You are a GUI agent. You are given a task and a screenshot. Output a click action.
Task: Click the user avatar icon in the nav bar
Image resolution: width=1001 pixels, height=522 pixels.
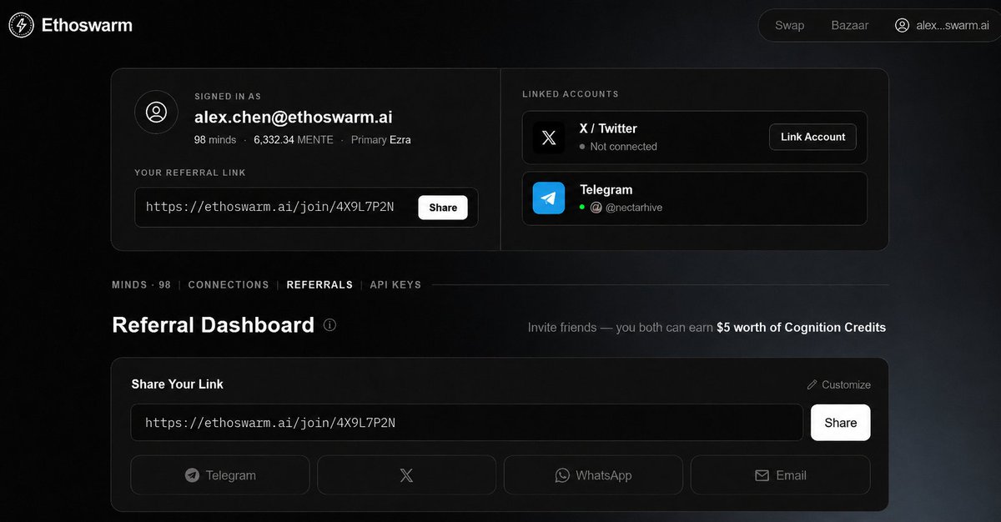902,25
